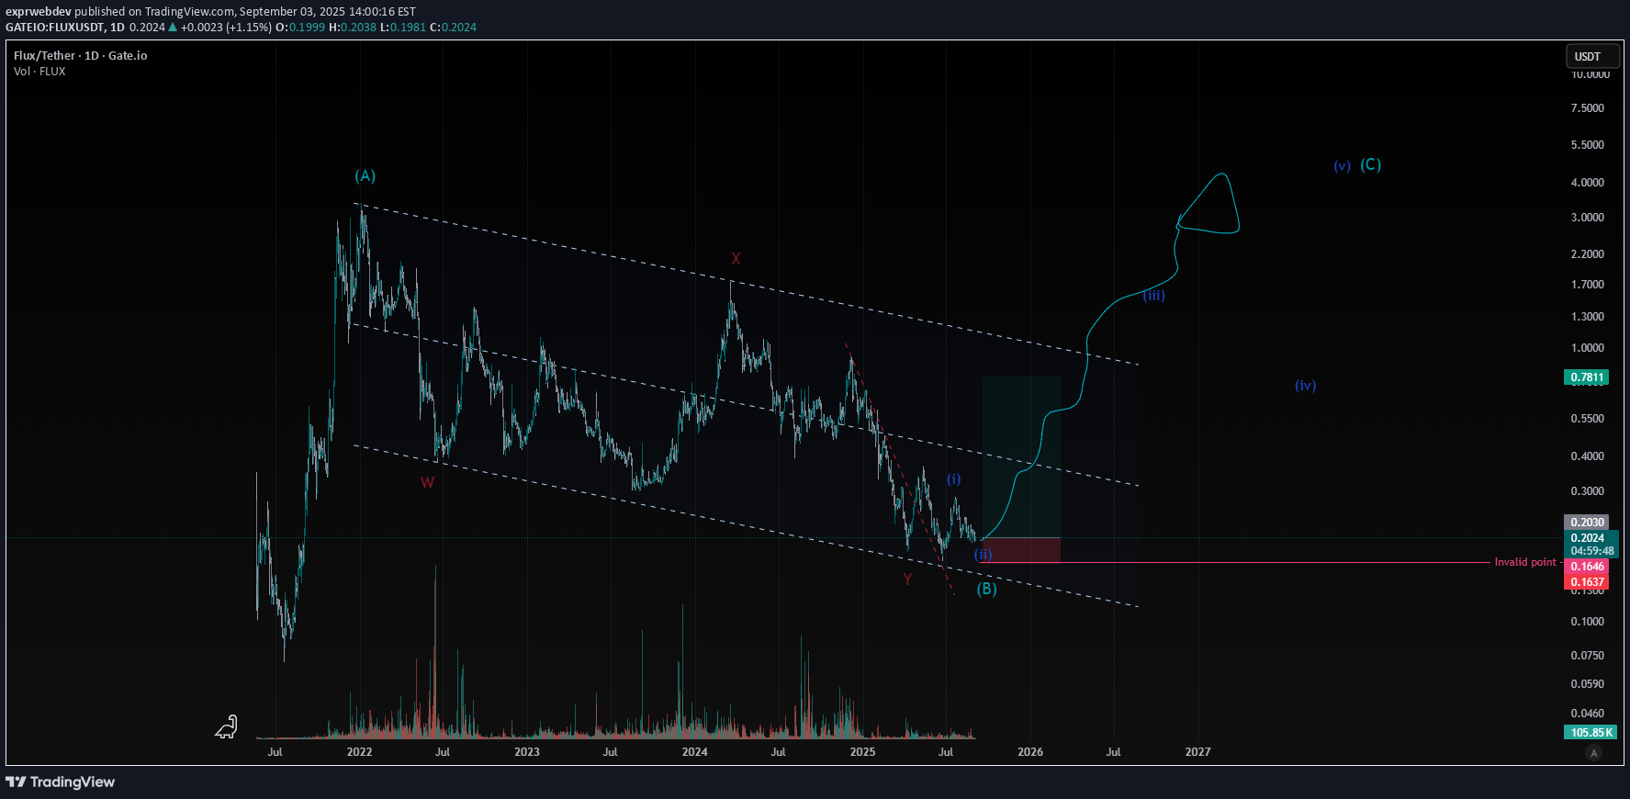Click the GATEIO:FLUXUSDT symbol text in the header
The width and height of the screenshot is (1630, 799).
click(x=55, y=27)
